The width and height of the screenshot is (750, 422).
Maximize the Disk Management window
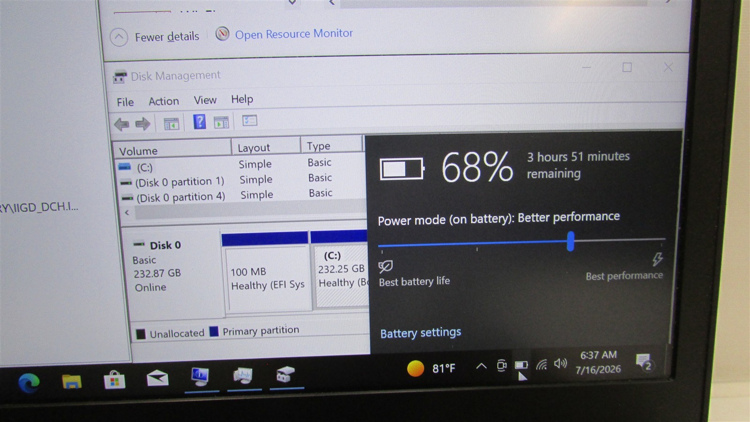point(627,68)
